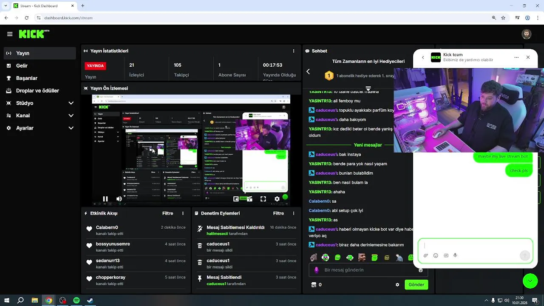The height and width of the screenshot is (306, 544).
Task: Click the YAYINDA live badge
Action: coord(95,66)
